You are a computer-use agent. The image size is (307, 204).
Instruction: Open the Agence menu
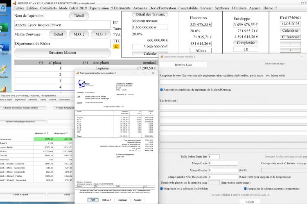click(255, 8)
